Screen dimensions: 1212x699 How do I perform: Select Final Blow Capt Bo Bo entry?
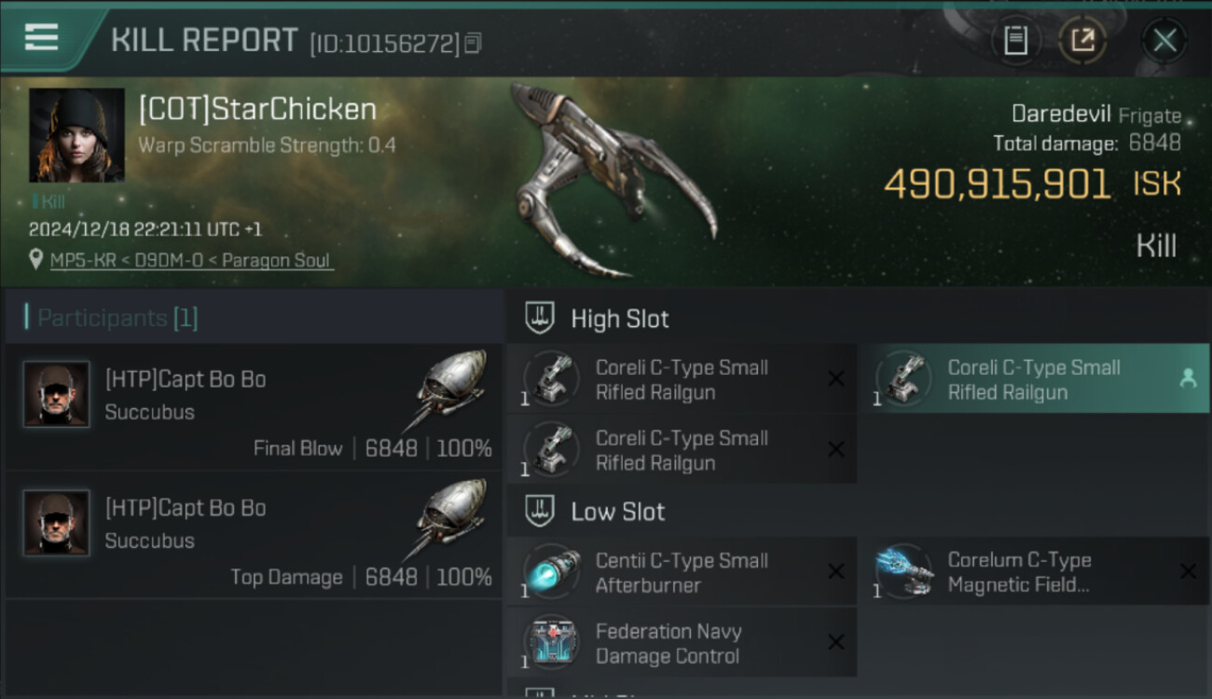(254, 407)
